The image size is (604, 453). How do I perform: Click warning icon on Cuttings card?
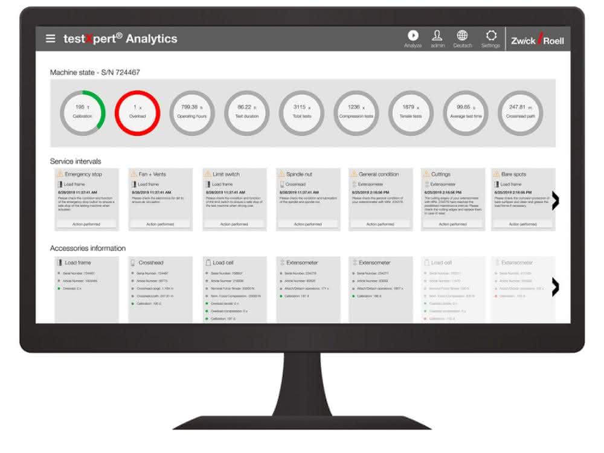tap(426, 174)
